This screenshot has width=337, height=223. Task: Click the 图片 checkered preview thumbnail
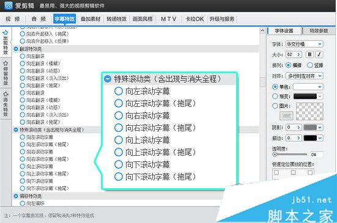click(x=309, y=111)
